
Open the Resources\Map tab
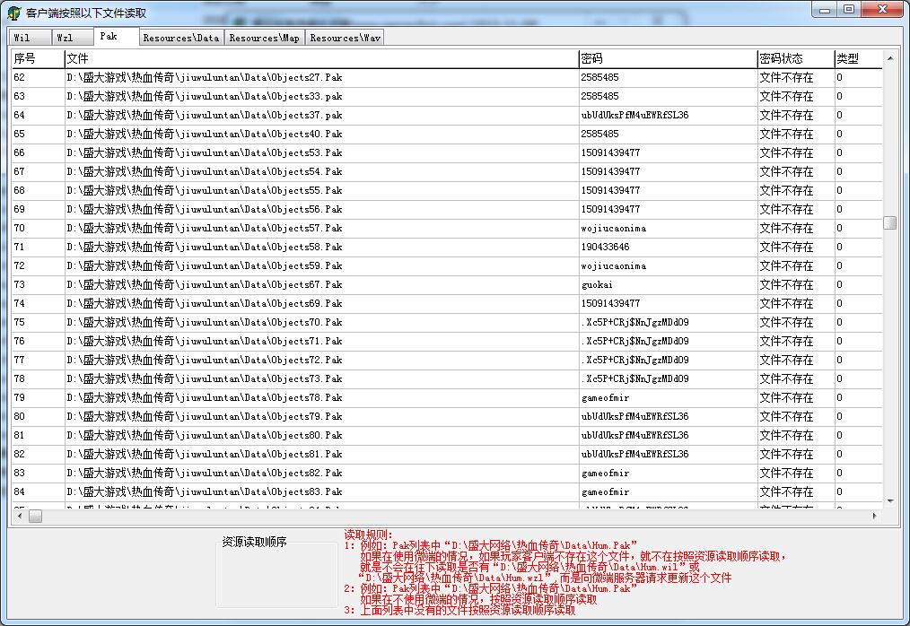tap(264, 38)
